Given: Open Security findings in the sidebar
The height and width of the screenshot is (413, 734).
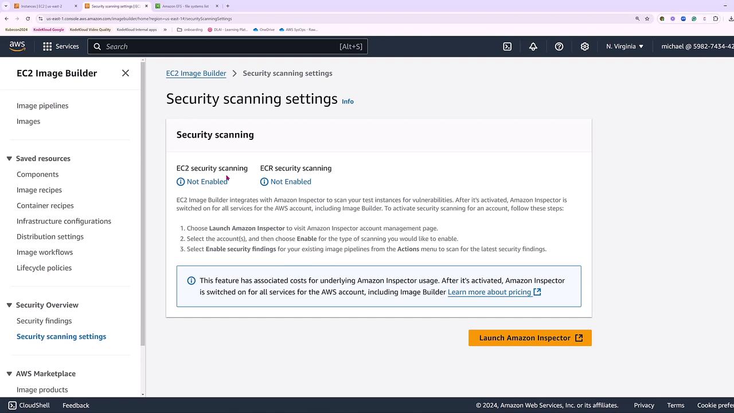Looking at the screenshot, I should coord(44,321).
